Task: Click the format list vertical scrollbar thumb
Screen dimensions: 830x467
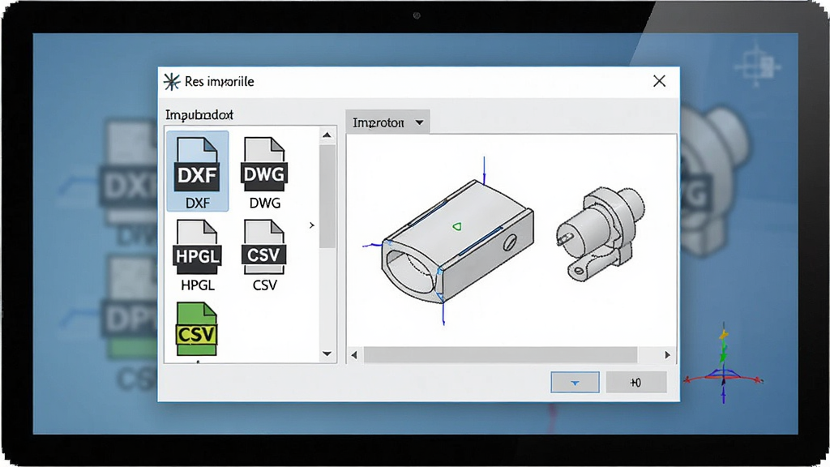Action: pos(327,196)
